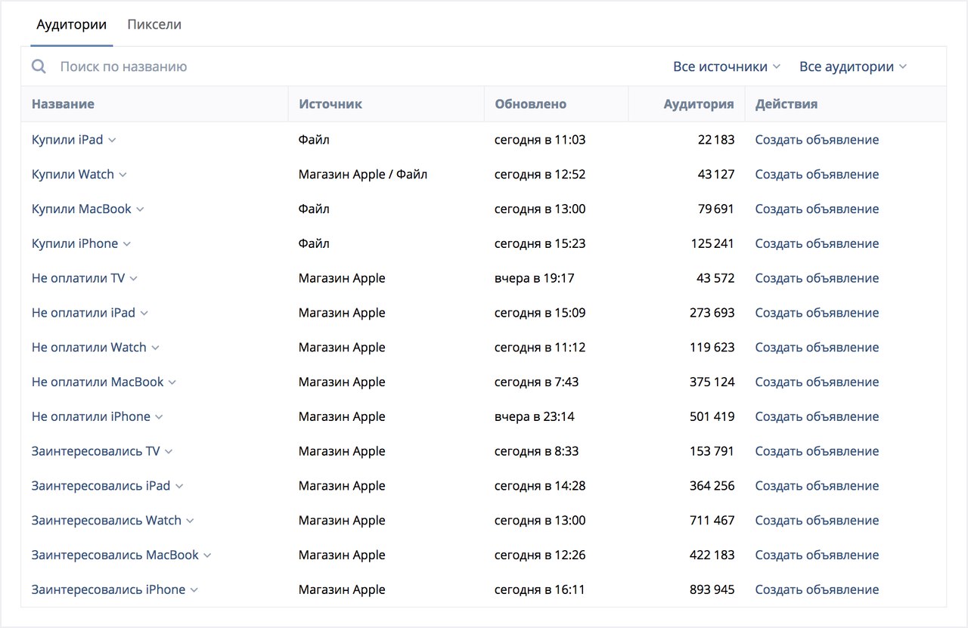The image size is (968, 628).
Task: Click audience count '125 241'
Action: pyautogui.click(x=712, y=243)
